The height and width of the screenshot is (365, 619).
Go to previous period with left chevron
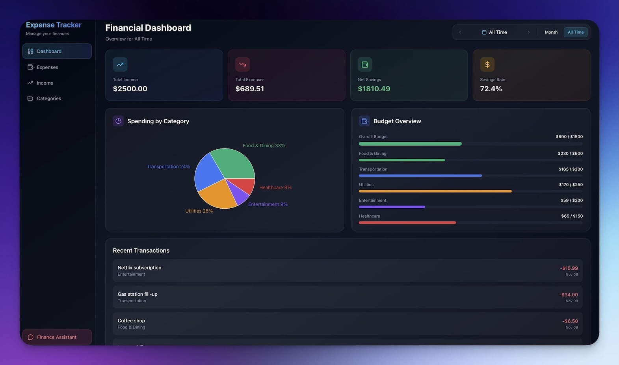coord(460,32)
